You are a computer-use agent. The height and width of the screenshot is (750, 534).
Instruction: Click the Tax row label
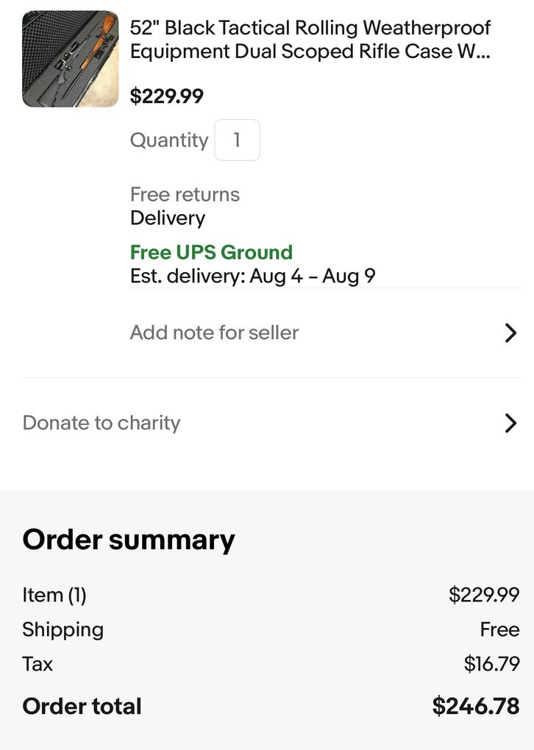38,664
